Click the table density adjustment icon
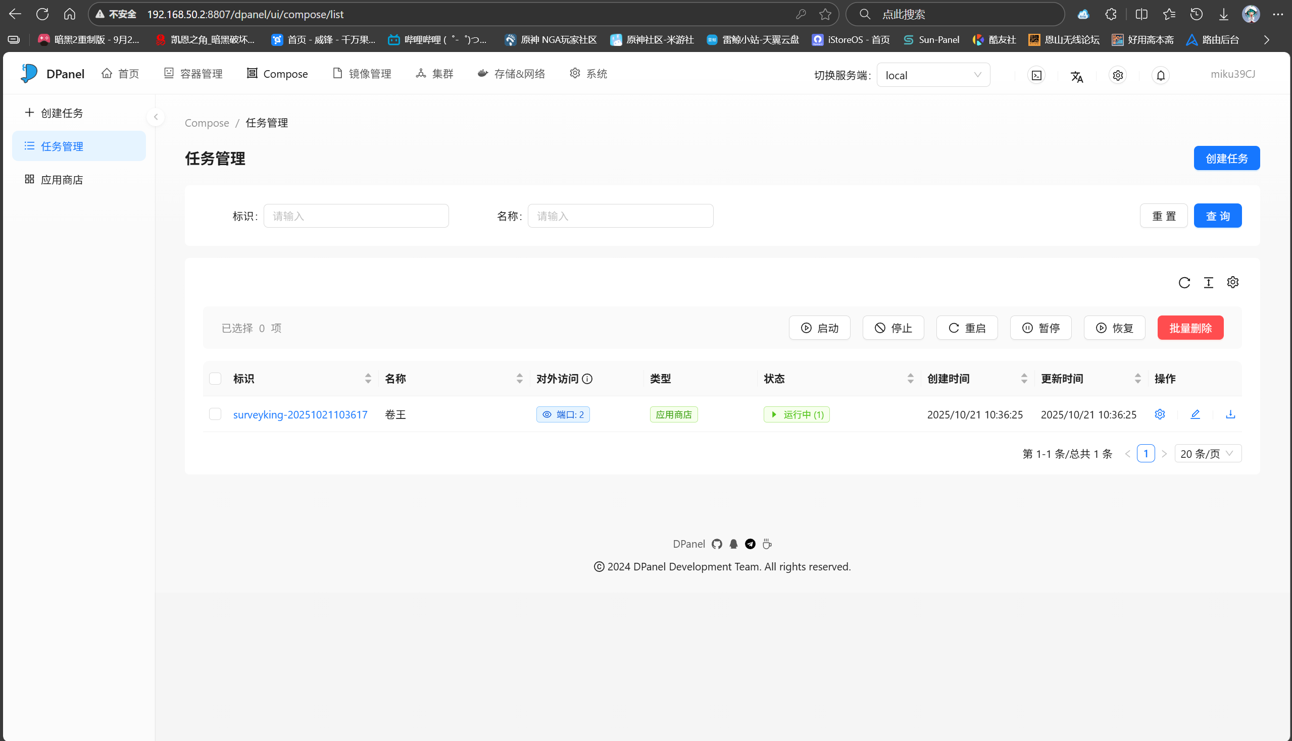 click(x=1209, y=283)
